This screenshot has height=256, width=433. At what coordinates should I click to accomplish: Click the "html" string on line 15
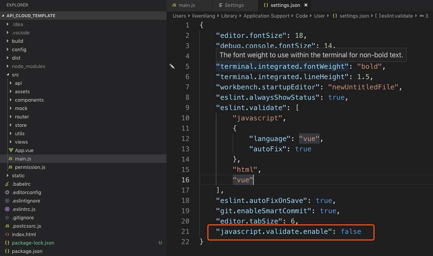[245, 170]
